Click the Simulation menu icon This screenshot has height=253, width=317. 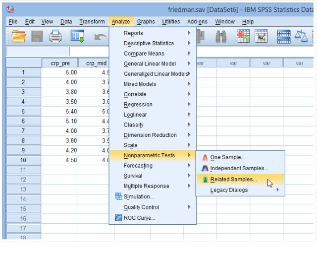click(x=118, y=196)
